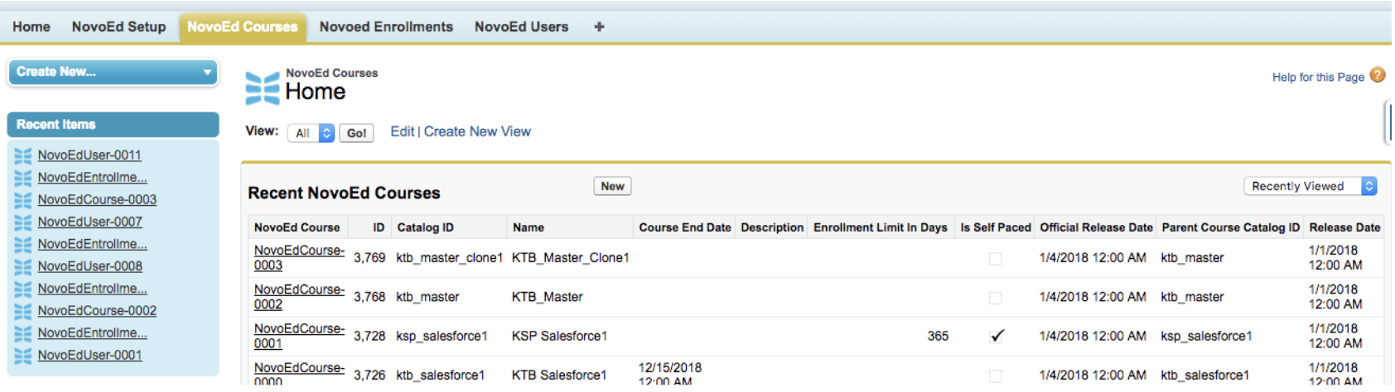Toggle Is Self Paced checkbox for KTB_Master_Clone1

(x=995, y=259)
